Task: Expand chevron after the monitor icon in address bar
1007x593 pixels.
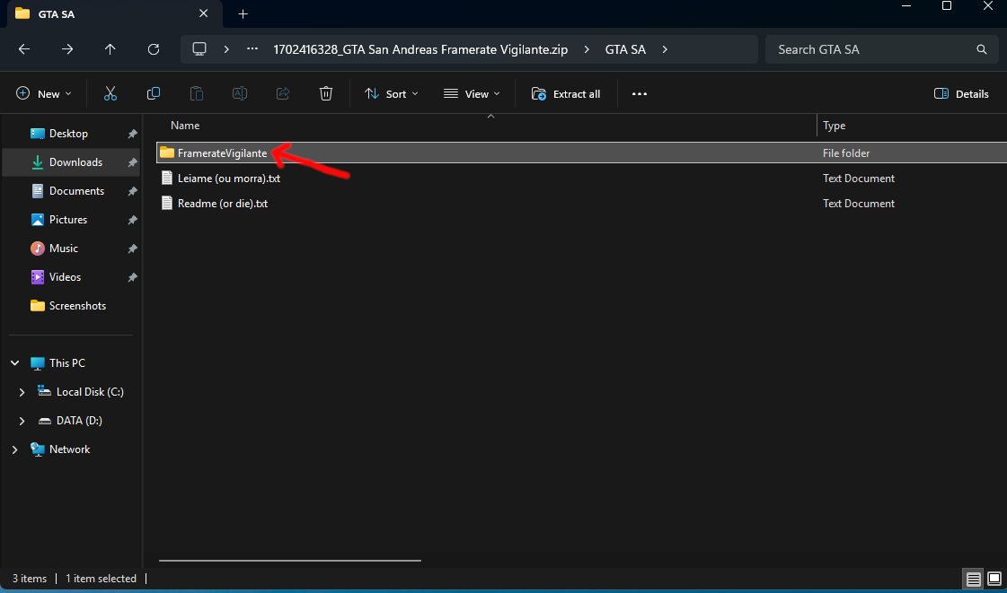Action: (x=226, y=49)
